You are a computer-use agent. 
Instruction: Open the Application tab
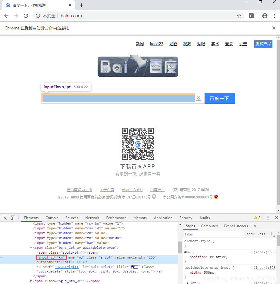[163, 218]
